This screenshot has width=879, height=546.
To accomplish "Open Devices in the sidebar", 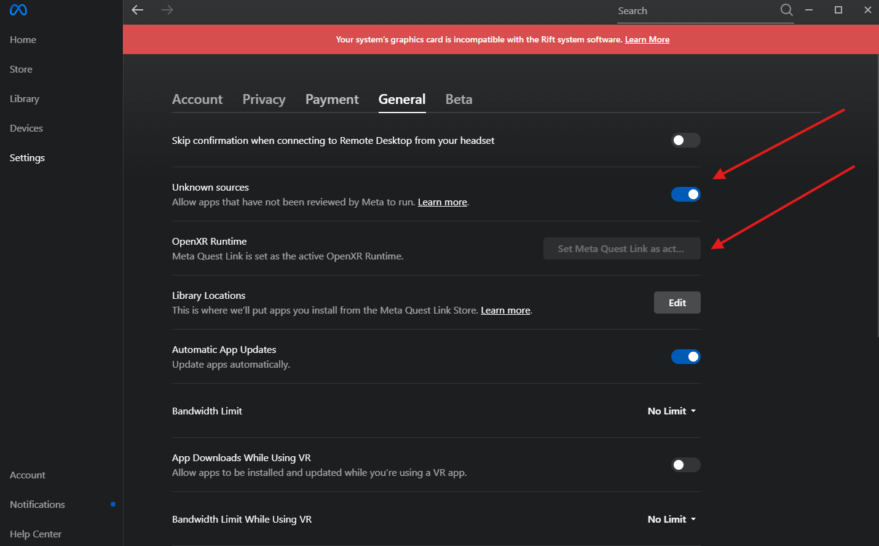I will [x=26, y=128].
